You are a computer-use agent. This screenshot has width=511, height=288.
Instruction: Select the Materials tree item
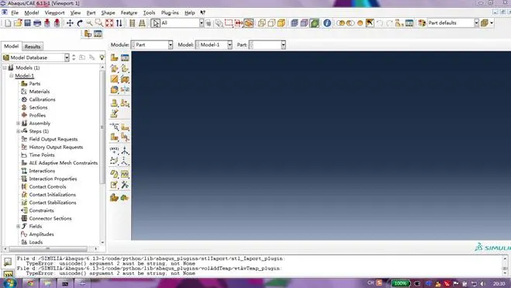coord(39,92)
